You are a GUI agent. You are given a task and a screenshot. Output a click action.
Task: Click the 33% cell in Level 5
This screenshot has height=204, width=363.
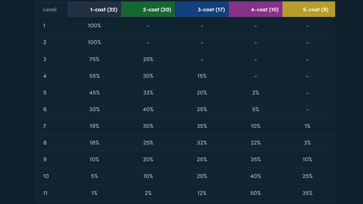(x=148, y=92)
